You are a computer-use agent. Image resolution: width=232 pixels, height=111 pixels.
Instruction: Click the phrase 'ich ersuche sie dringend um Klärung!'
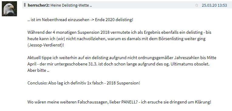[x=176, y=102]
